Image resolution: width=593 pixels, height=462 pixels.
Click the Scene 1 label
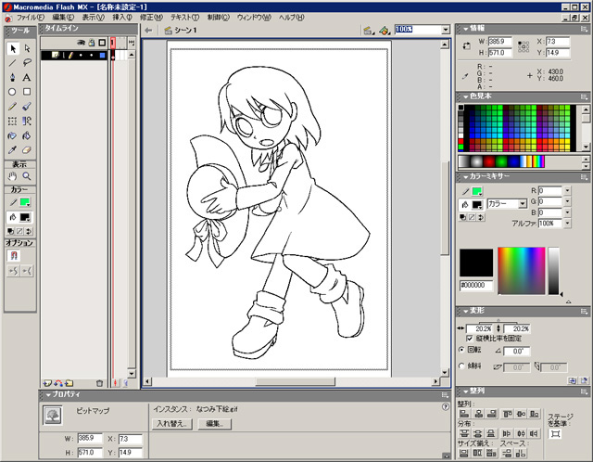185,31
